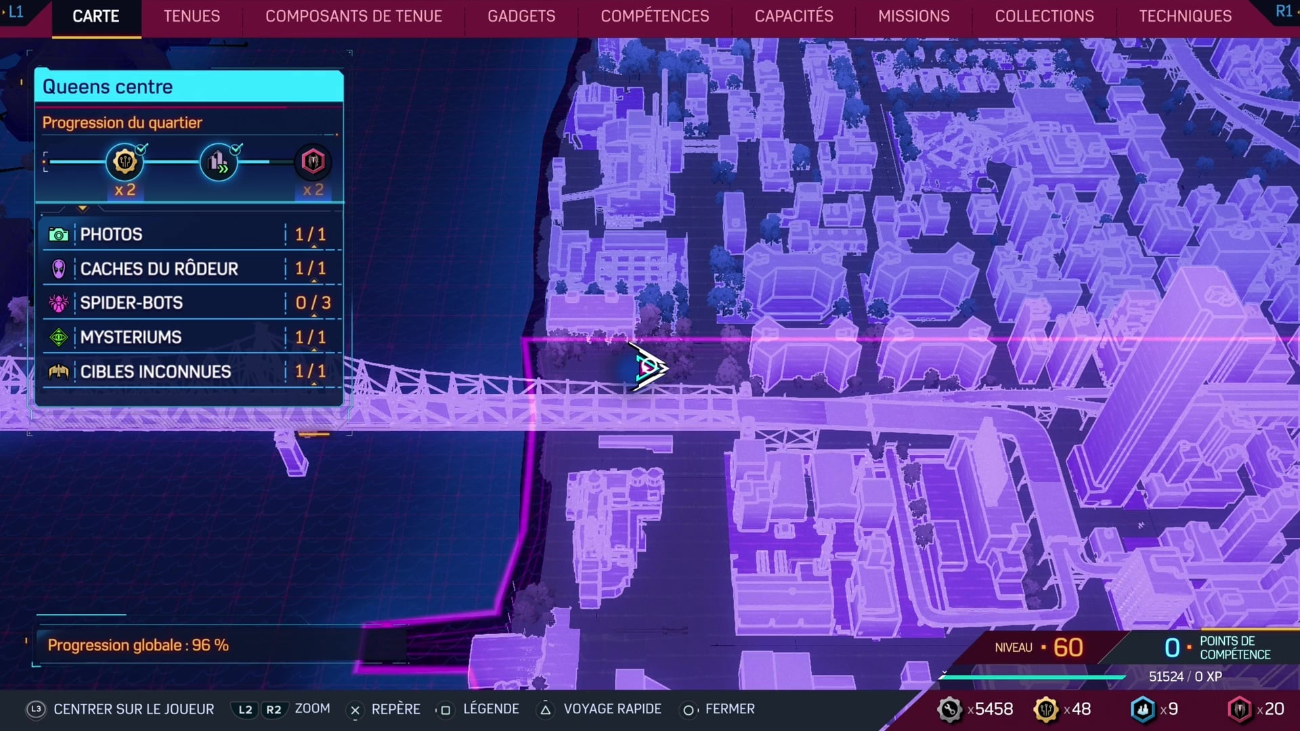Click the Spider-Bots 0 / 3 counter
1300x731 pixels.
313,303
